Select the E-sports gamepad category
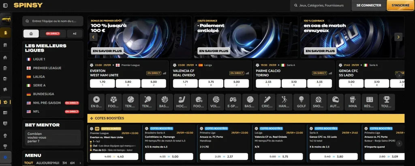The image size is (415, 166). coord(233,102)
